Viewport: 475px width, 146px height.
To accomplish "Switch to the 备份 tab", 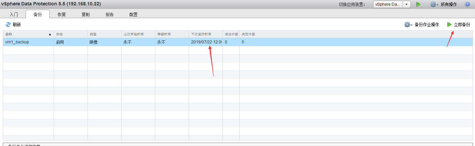I will (37, 14).
